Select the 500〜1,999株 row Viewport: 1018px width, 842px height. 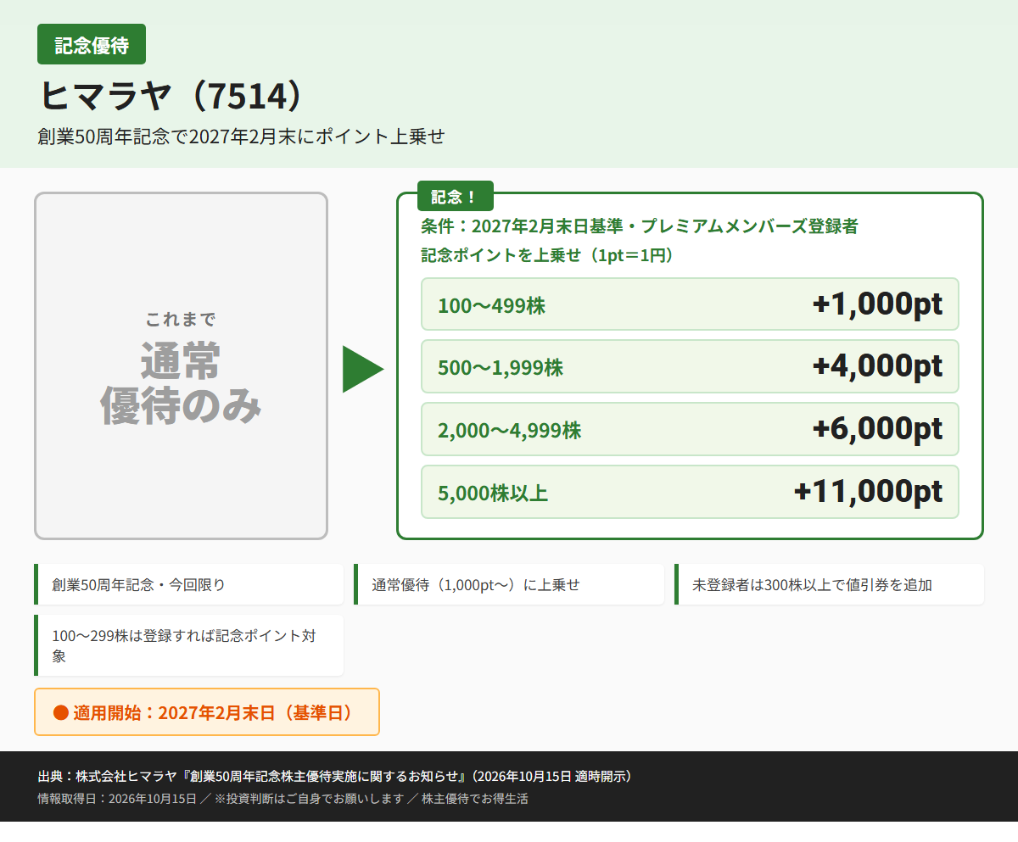pos(690,366)
